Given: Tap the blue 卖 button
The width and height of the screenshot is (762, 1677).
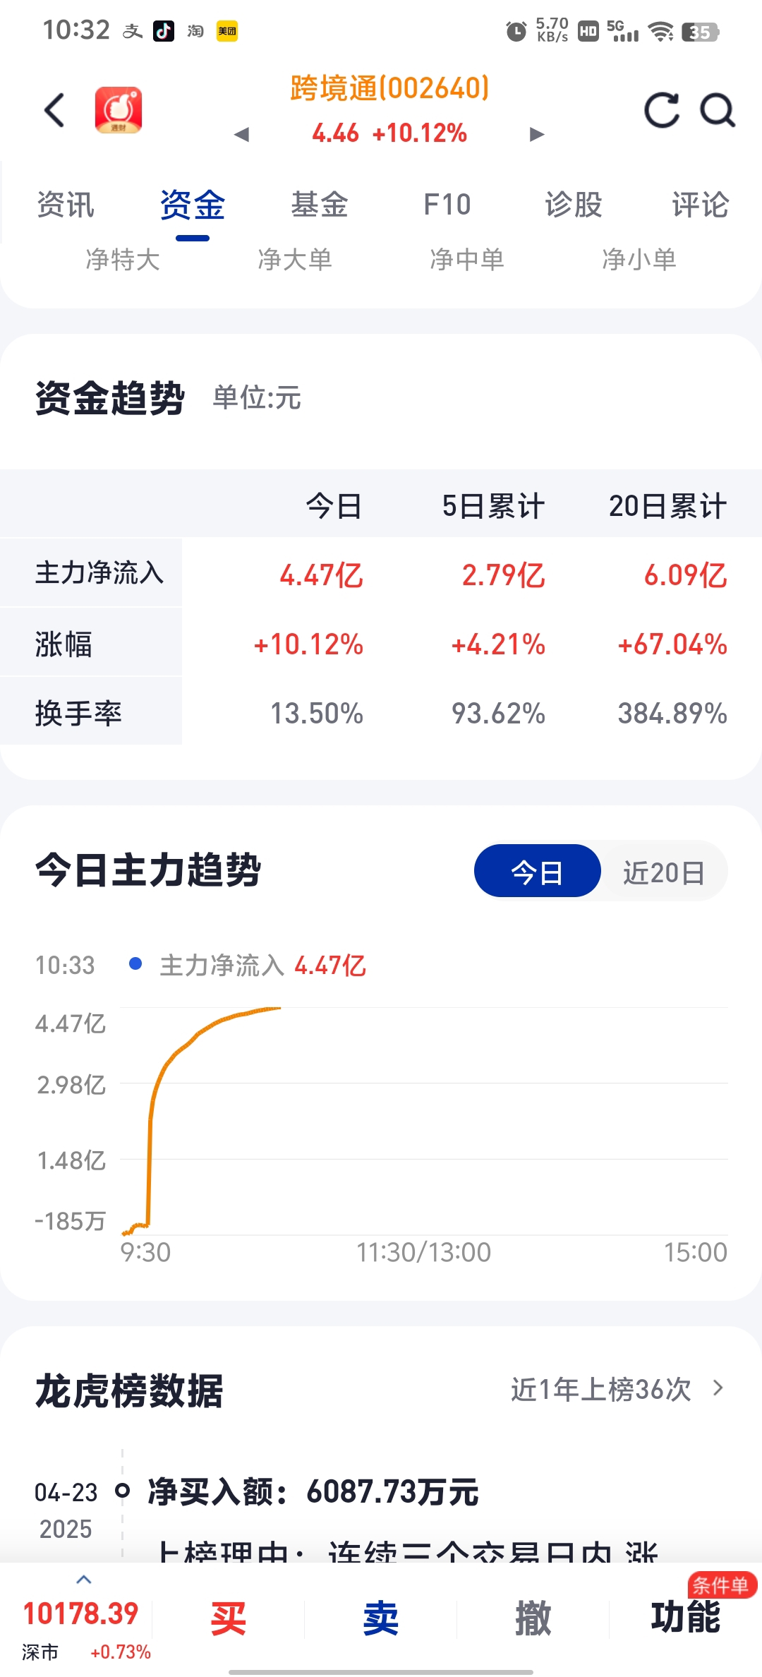Looking at the screenshot, I should [x=381, y=1618].
